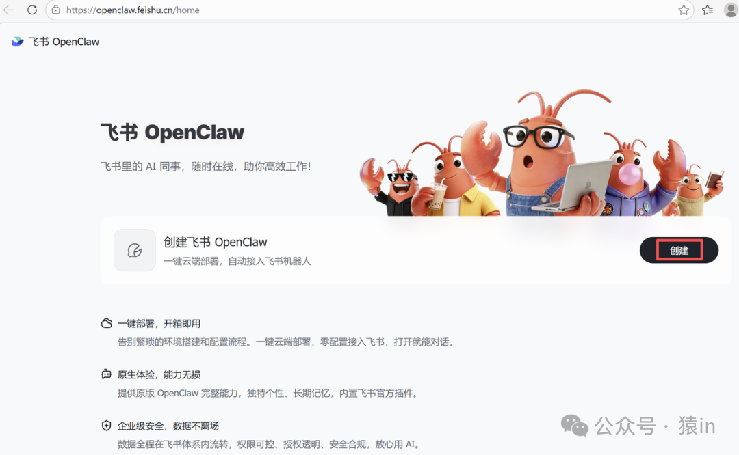This screenshot has height=455, width=739.
Task: Click the 飞书 OpenClaw header brand text
Action: 64,42
